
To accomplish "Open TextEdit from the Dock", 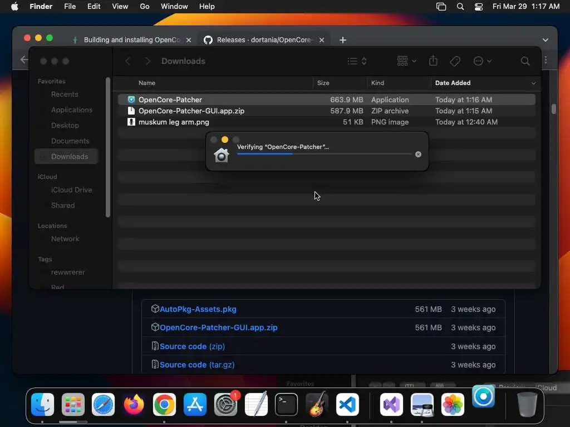I will [x=256, y=404].
